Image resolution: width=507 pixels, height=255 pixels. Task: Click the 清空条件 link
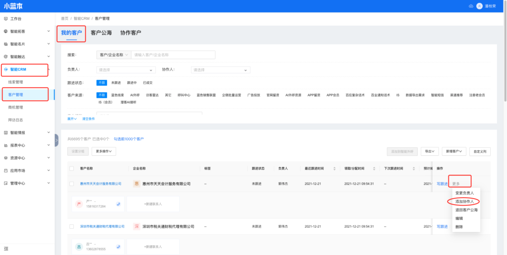point(88,119)
